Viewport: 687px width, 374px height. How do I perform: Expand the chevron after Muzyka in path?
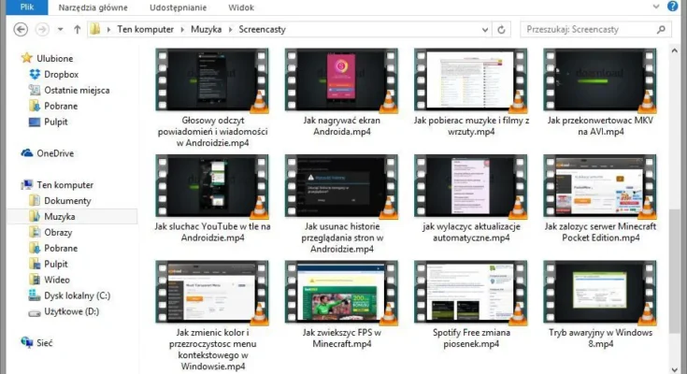(x=230, y=29)
